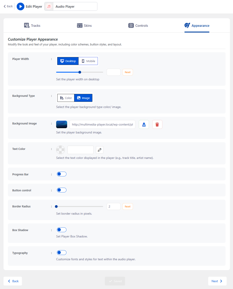Click the background image URL field

point(102,124)
